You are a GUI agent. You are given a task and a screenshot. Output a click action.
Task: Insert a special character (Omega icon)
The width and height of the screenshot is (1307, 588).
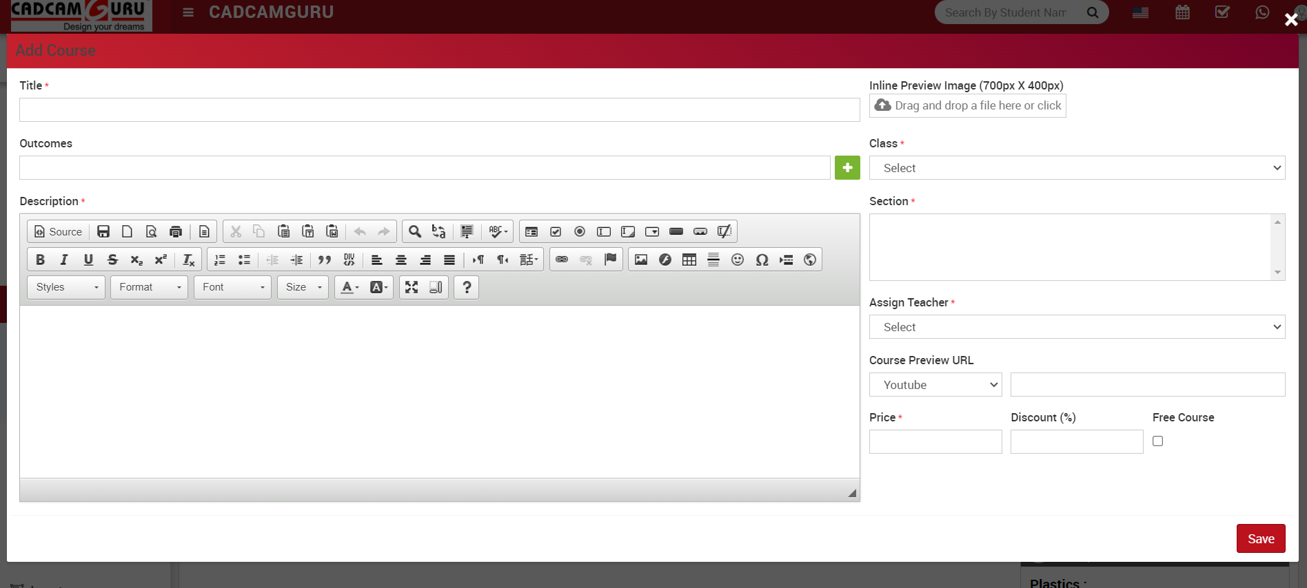[x=762, y=260]
